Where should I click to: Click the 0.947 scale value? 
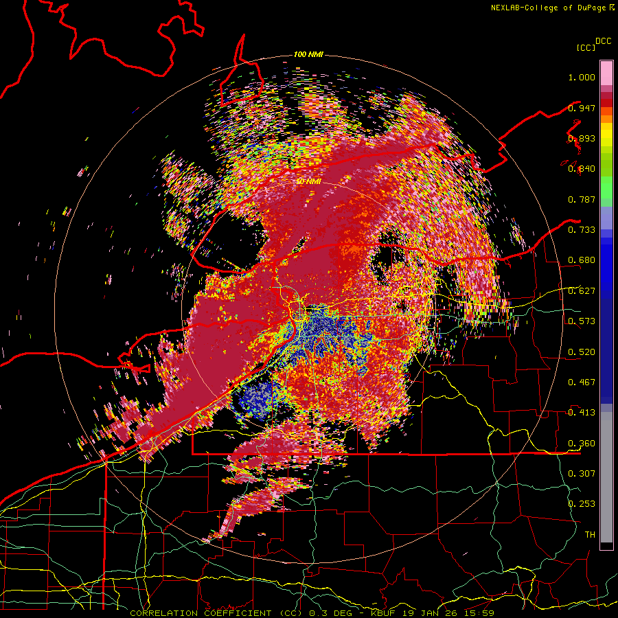(582, 108)
